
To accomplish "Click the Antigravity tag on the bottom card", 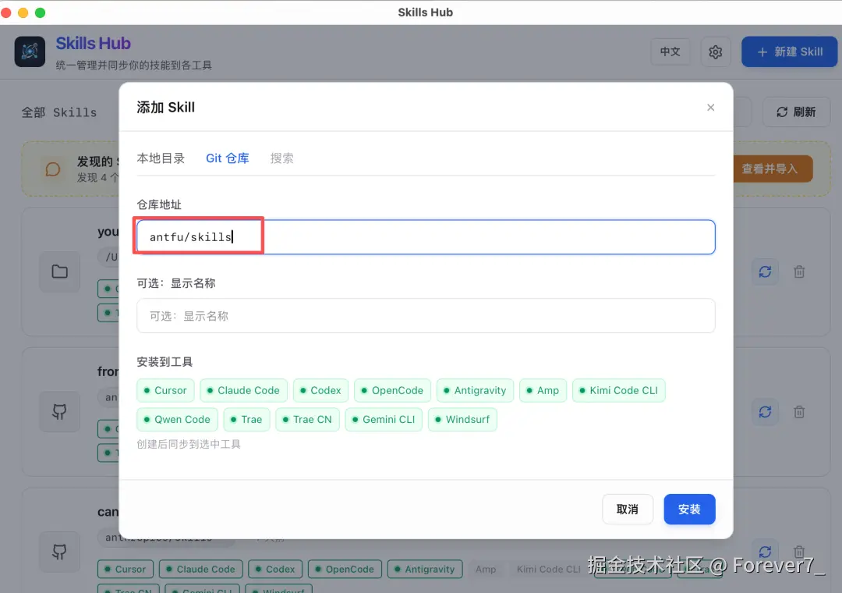I will click(x=425, y=569).
